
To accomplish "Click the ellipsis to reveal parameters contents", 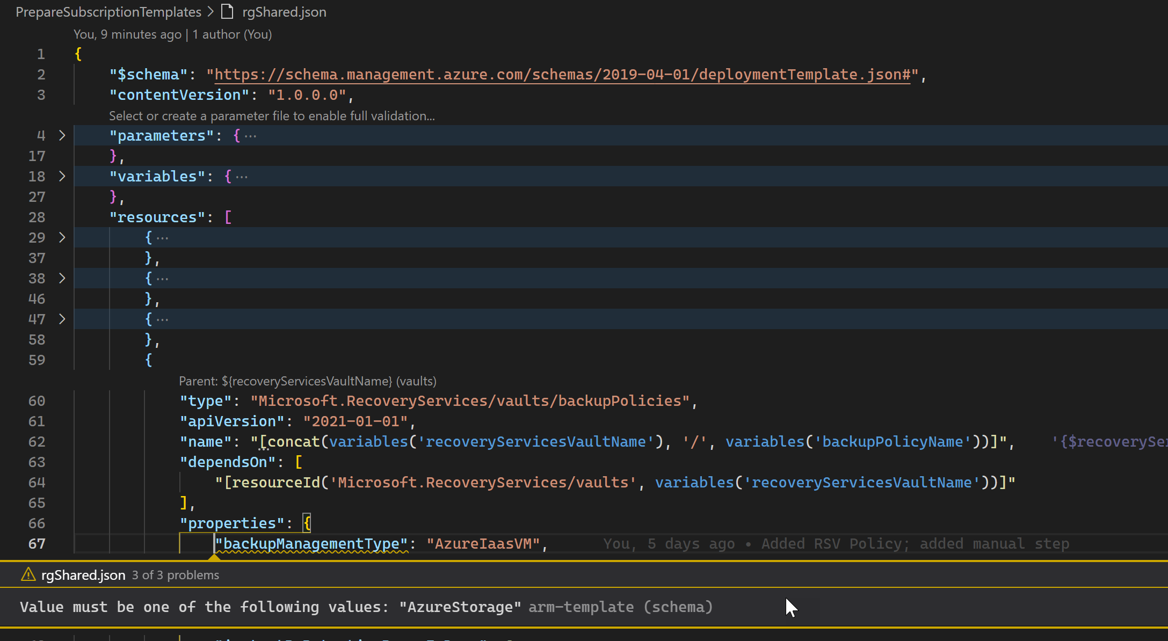I will pyautogui.click(x=250, y=136).
